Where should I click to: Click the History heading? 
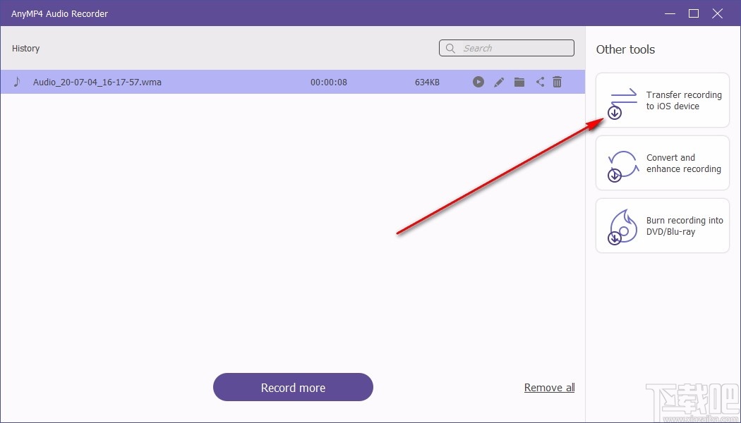tap(25, 48)
